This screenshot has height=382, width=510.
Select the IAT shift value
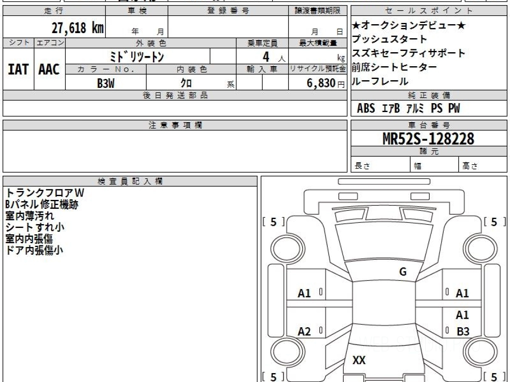click(18, 69)
